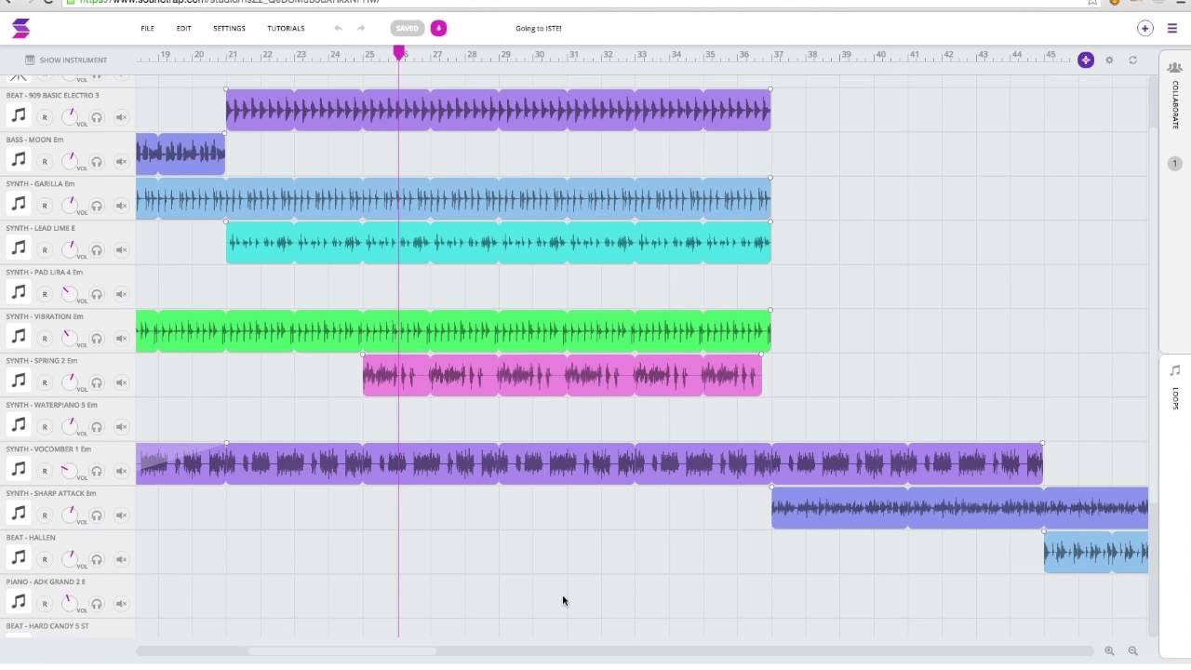Open instrument icon for Synth Waterpiano 5 Em
Viewport: 1191px width, 670px height.
18,425
